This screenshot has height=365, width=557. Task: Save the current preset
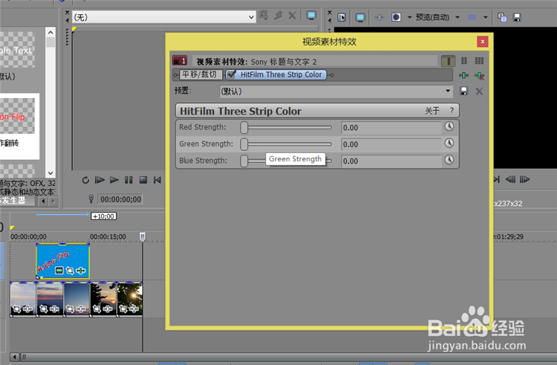(x=463, y=91)
